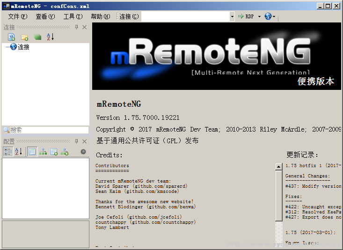Focus the quick connect address box
The height and width of the screenshot is (250, 343).
coord(185,16)
